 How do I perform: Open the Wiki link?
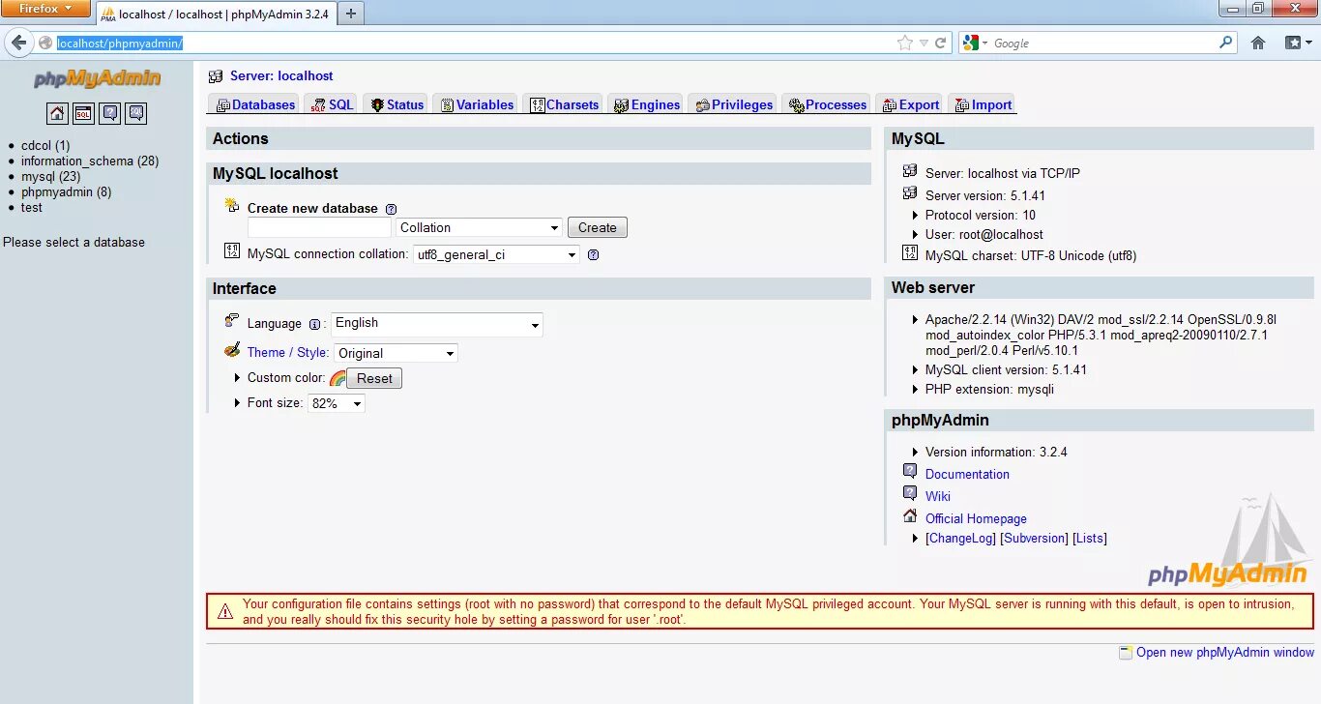tap(938, 497)
